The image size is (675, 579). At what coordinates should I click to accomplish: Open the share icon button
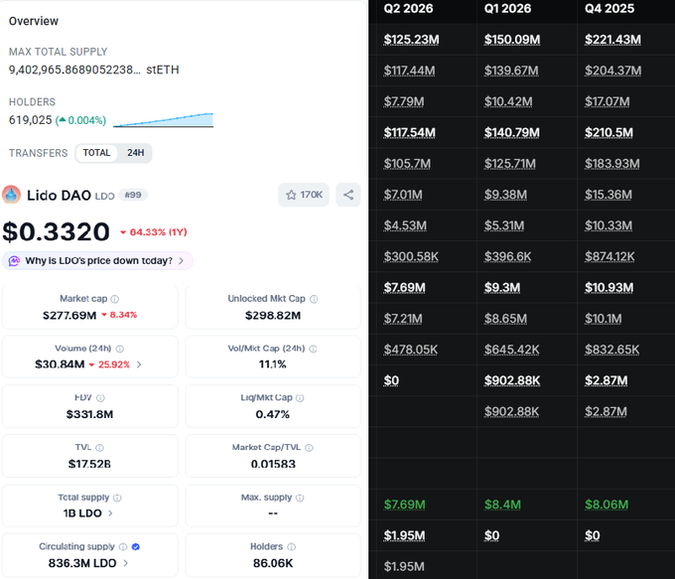pyautogui.click(x=348, y=195)
